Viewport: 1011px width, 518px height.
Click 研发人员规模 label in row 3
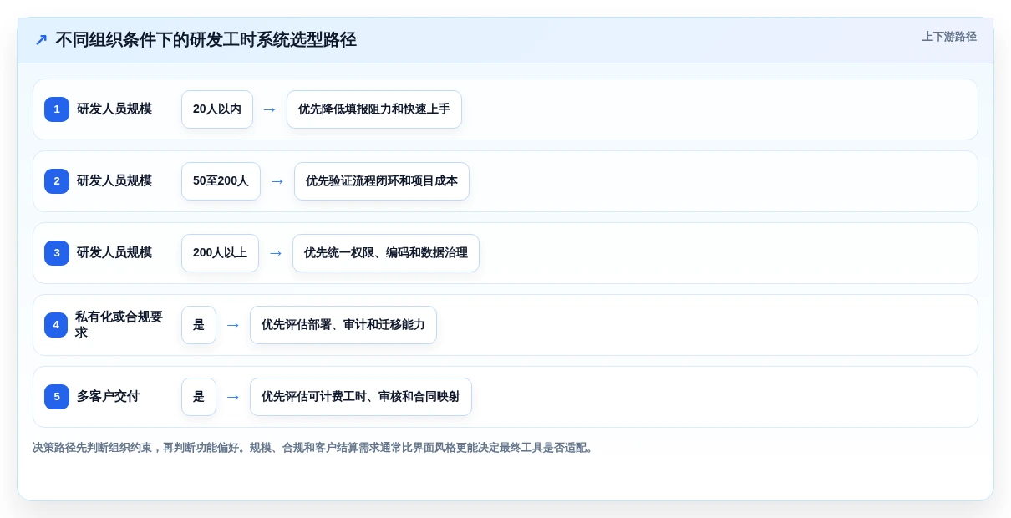tap(114, 253)
